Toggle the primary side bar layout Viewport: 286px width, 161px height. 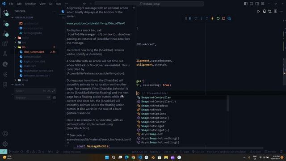pyautogui.click(x=246, y=4)
